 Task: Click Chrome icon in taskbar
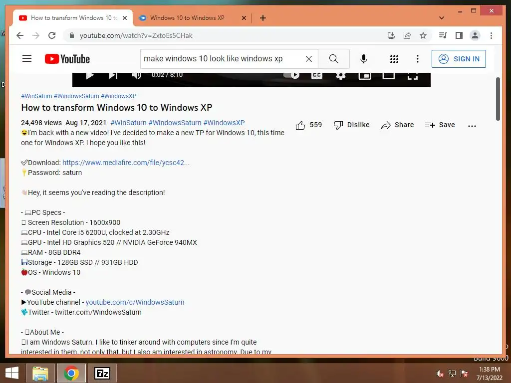pyautogui.click(x=71, y=373)
